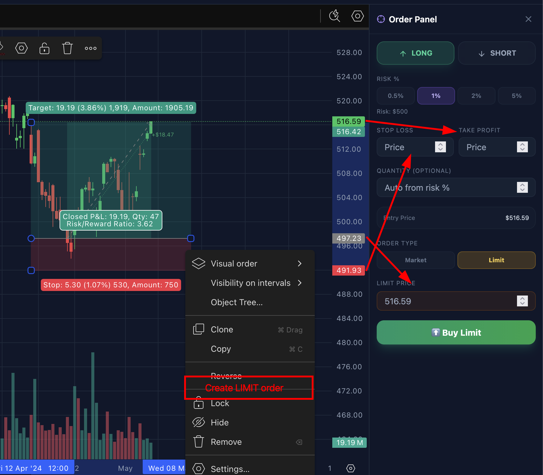The width and height of the screenshot is (543, 475).
Task: Select the SHORT direction button
Action: pos(497,53)
